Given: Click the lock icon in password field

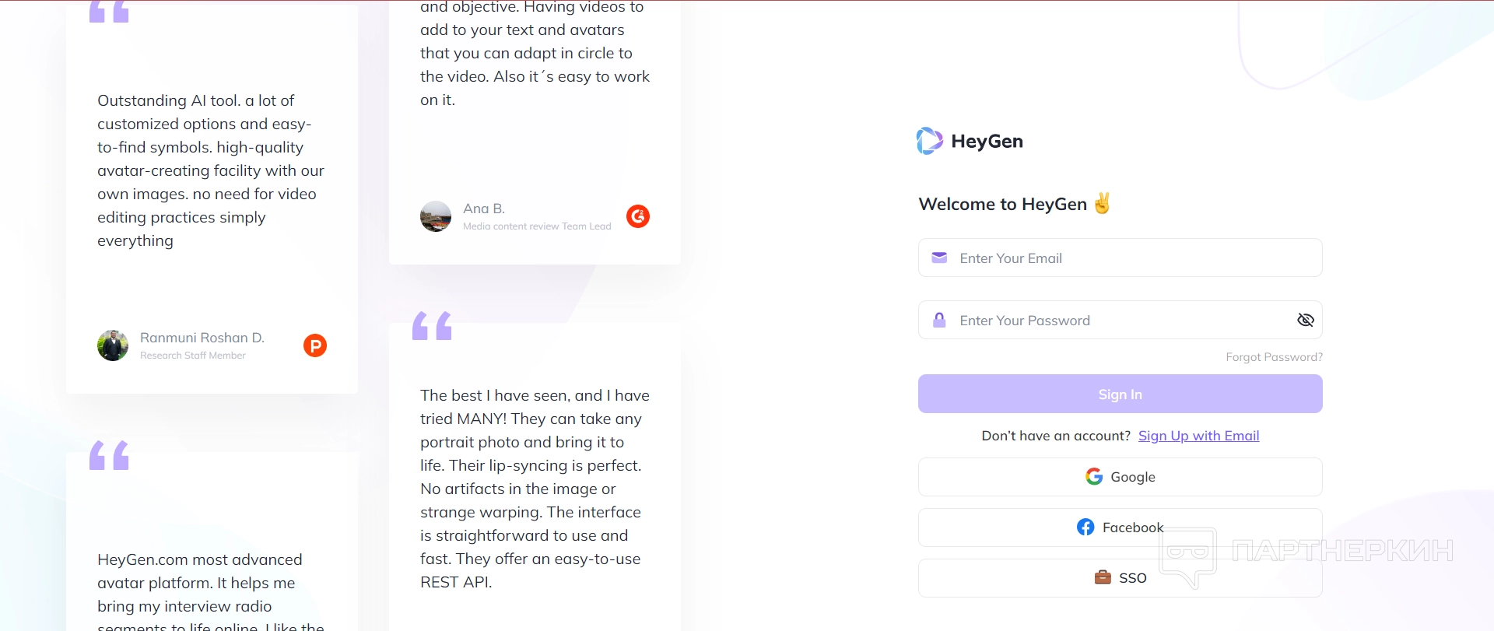Looking at the screenshot, I should tap(939, 320).
